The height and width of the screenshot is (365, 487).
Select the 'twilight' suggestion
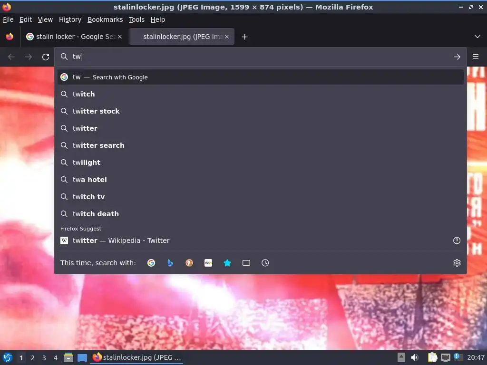[260, 163]
